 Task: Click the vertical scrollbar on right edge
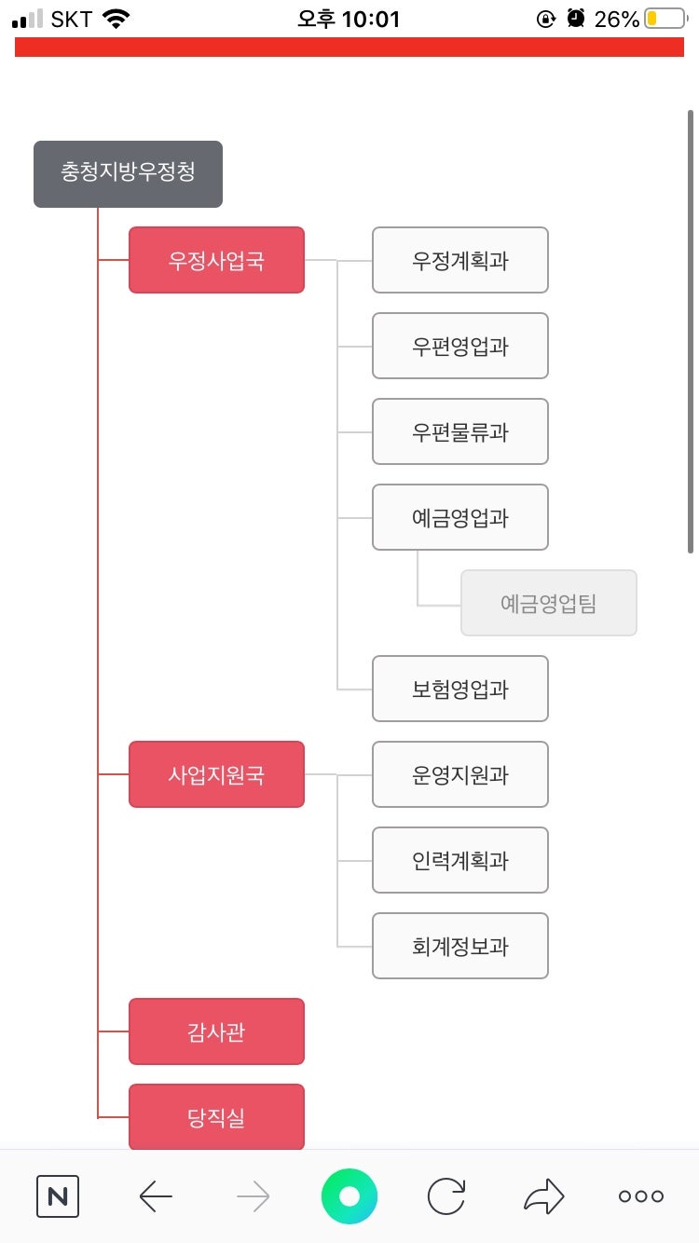point(690,332)
